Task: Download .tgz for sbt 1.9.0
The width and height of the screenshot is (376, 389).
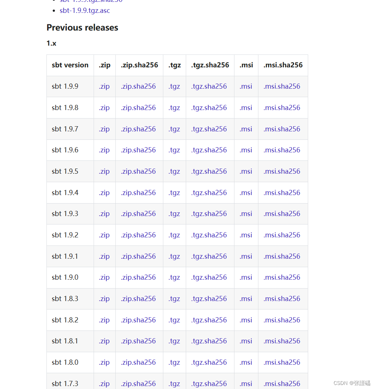Action: pos(174,277)
